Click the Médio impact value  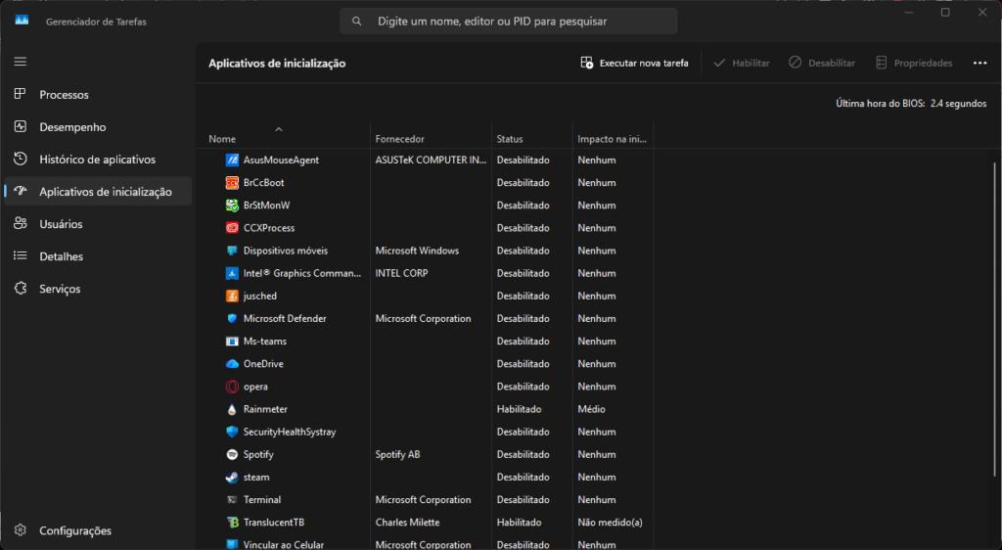click(x=591, y=409)
